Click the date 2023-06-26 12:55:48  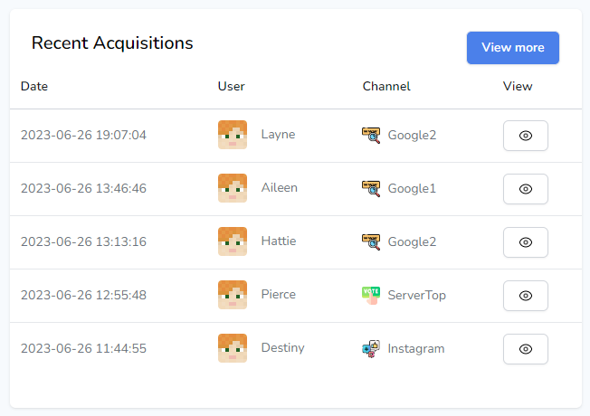(x=83, y=295)
